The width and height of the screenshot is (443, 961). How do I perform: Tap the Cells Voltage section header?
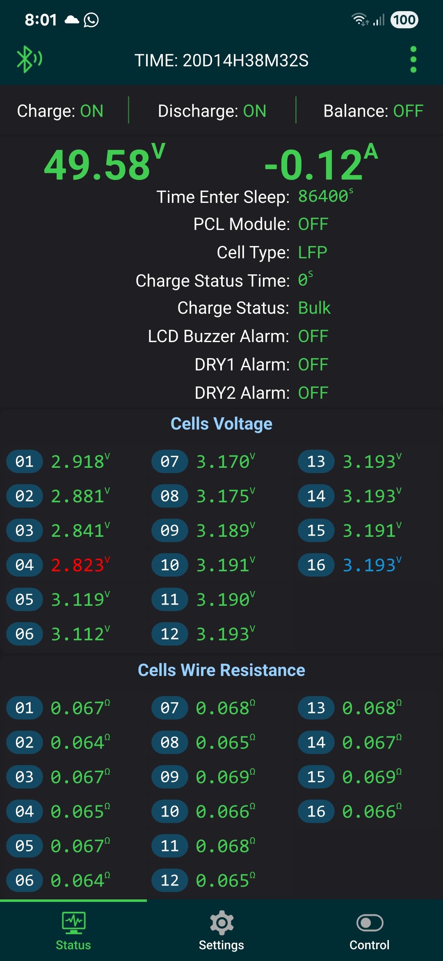(x=221, y=424)
